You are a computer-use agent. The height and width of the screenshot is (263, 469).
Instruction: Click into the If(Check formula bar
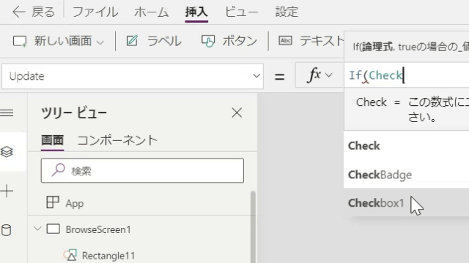[x=407, y=75]
